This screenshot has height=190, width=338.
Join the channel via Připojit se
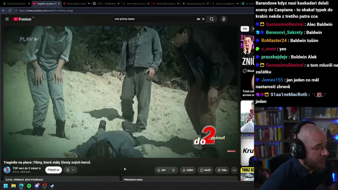click(54, 170)
